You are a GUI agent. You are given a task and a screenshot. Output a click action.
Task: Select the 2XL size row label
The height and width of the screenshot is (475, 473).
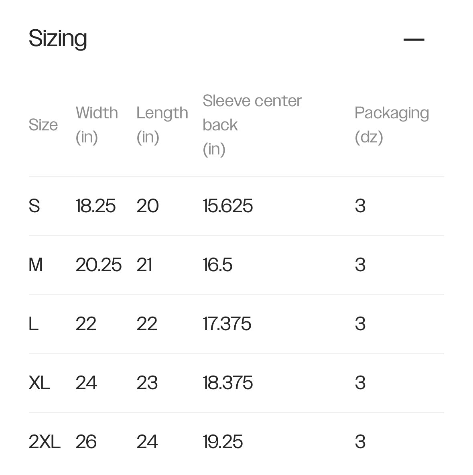click(x=45, y=442)
